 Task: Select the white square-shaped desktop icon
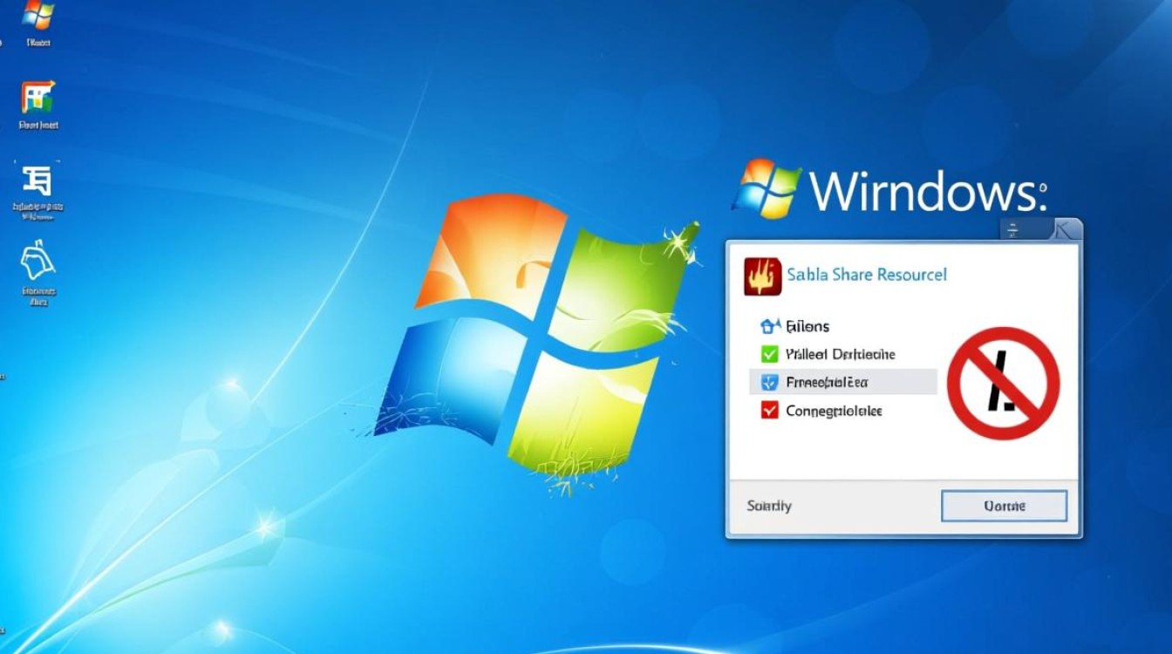click(x=38, y=181)
